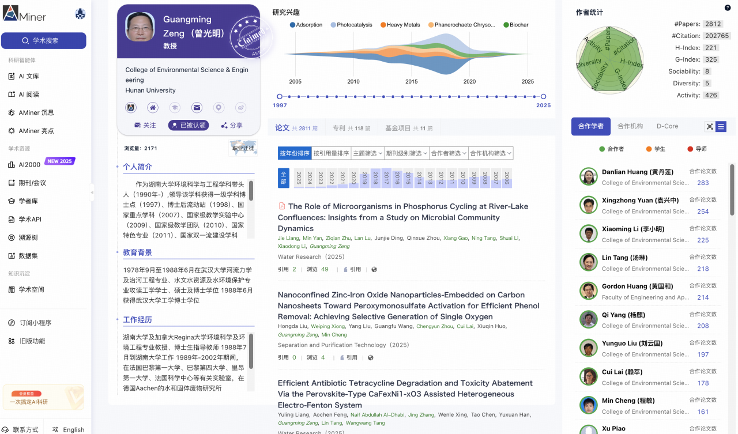Click the email icon on the profile card
738x434 pixels.
coord(197,107)
